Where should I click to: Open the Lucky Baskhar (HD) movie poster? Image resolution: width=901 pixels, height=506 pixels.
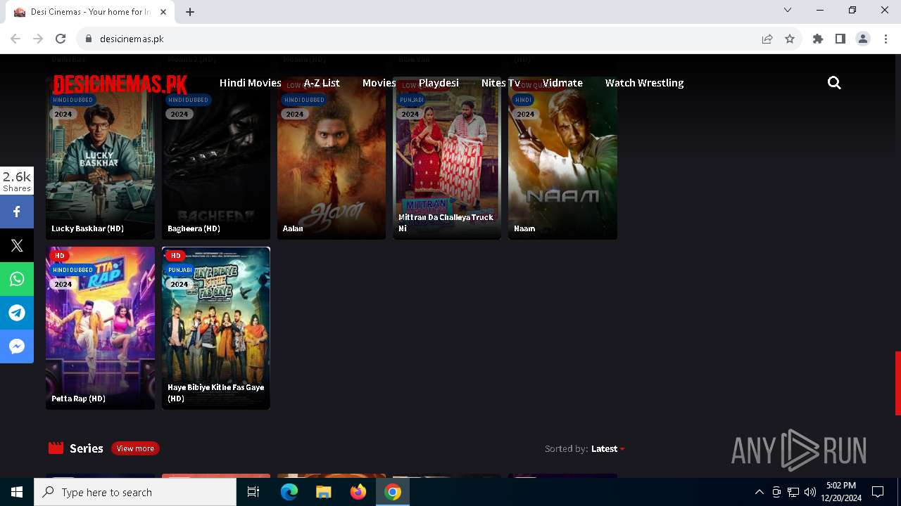pos(100,158)
